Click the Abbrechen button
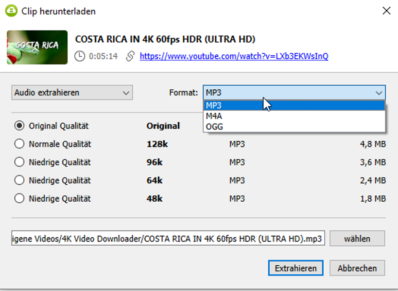 tap(357, 268)
